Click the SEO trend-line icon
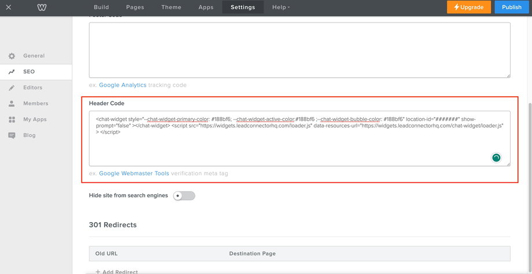 pos(12,72)
